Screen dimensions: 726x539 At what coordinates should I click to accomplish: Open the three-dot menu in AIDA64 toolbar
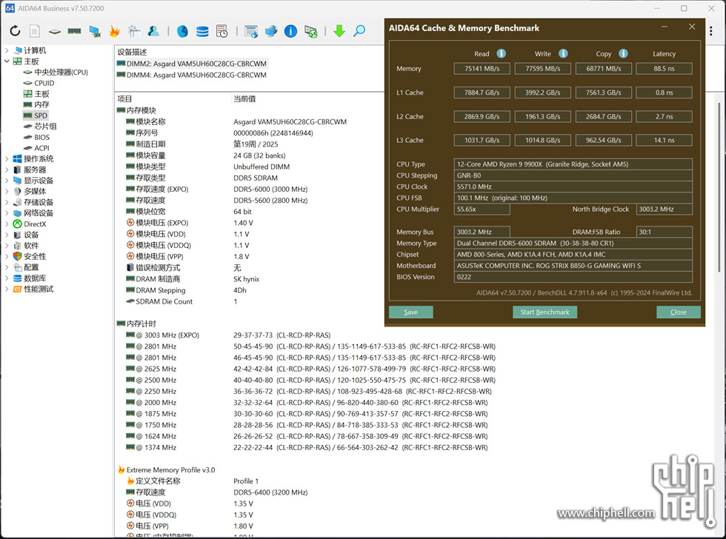pos(711,31)
